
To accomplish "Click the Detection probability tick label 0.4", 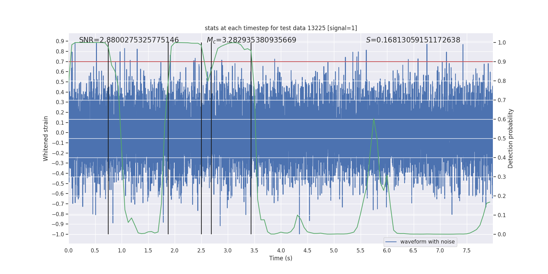I will [502, 158].
